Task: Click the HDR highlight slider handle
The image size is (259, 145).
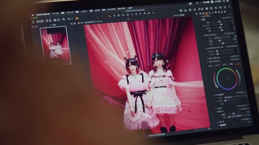Action: [x=217, y=52]
